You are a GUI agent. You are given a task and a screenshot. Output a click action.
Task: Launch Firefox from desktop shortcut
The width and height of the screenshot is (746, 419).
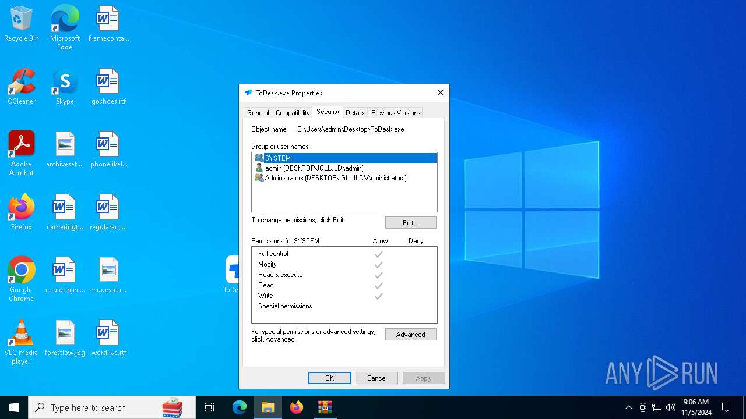(22, 212)
